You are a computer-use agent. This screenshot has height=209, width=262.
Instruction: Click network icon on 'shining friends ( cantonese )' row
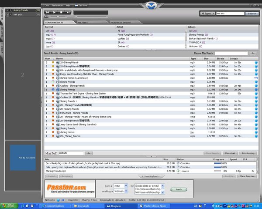coord(256,78)
